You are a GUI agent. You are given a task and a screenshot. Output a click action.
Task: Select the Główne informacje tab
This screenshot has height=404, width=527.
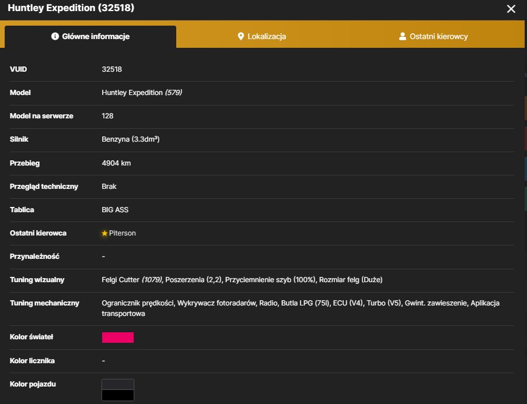(x=90, y=36)
